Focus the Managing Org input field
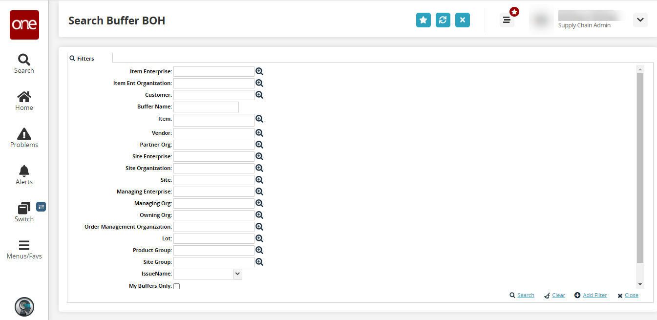The width and height of the screenshot is (657, 320). [x=214, y=203]
